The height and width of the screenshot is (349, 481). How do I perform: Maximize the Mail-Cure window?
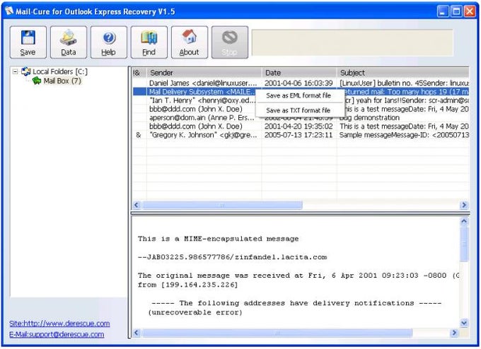[456, 11]
